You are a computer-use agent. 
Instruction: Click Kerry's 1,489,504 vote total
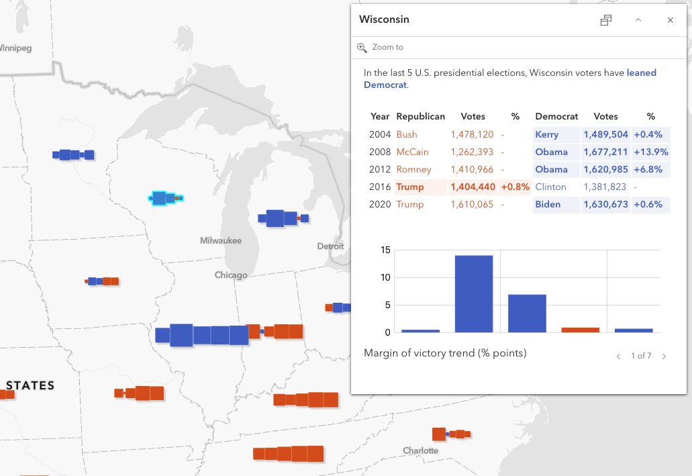click(x=605, y=134)
